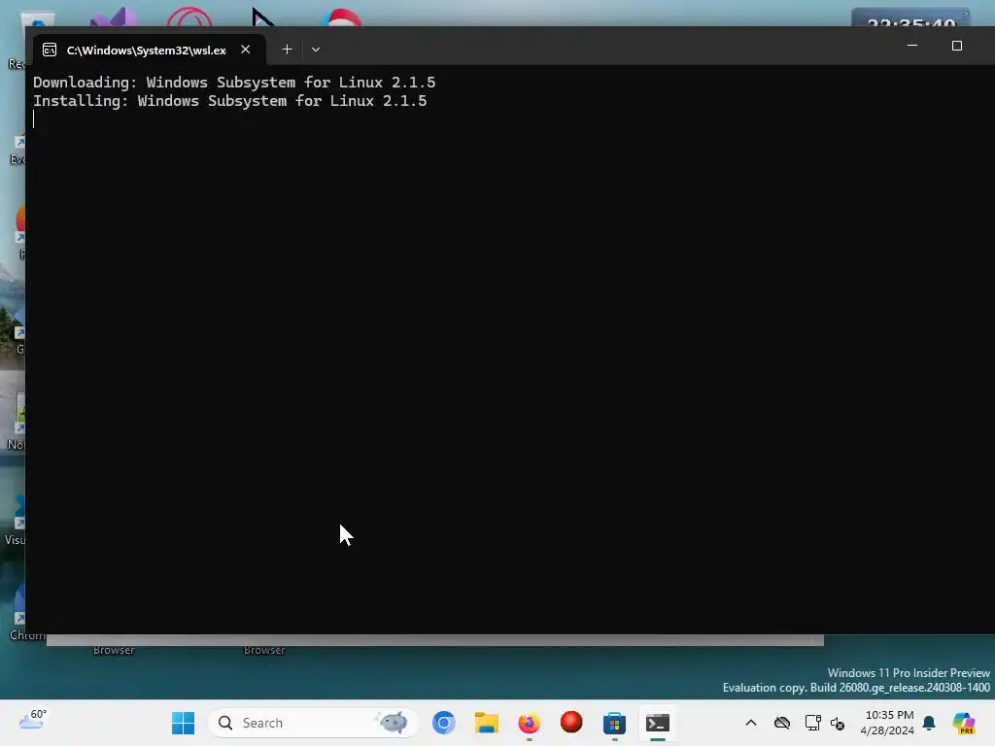Screen dimensions: 995x746
Task: Open a new terminal tab
Action: point(287,50)
